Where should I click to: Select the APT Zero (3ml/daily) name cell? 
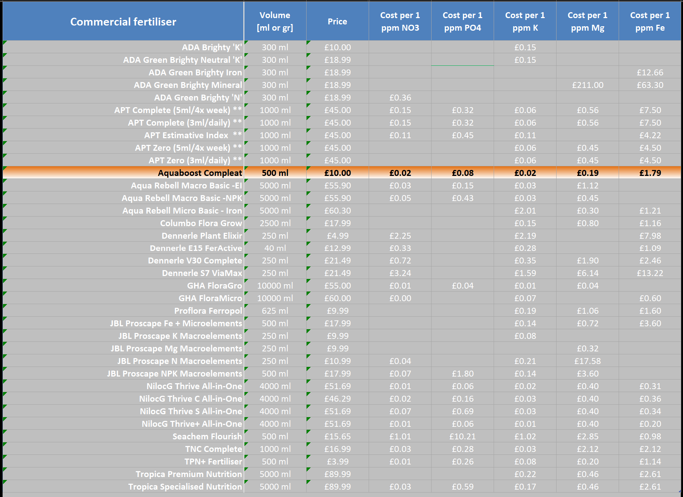123,160
